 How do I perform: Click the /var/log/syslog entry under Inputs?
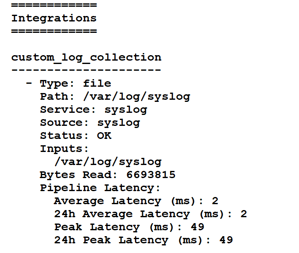tap(108, 162)
